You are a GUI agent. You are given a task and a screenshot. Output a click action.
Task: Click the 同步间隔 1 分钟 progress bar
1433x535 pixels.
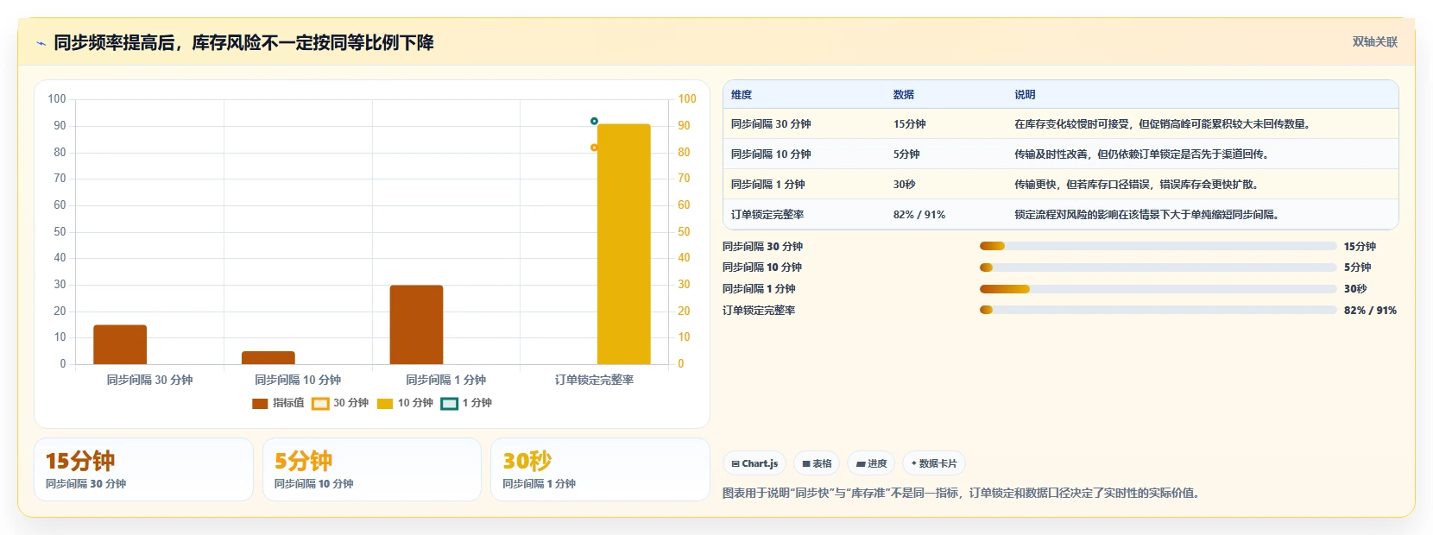coord(1158,289)
